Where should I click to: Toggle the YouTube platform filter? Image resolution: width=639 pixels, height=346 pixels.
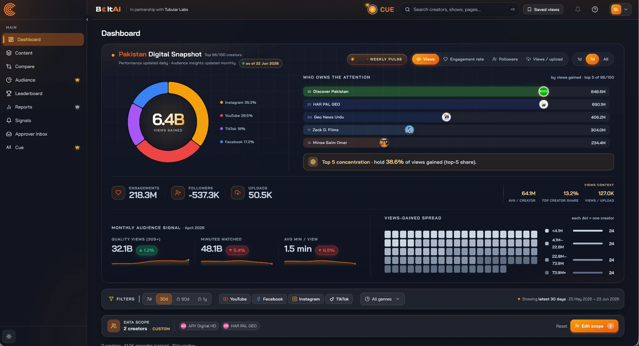(235, 299)
